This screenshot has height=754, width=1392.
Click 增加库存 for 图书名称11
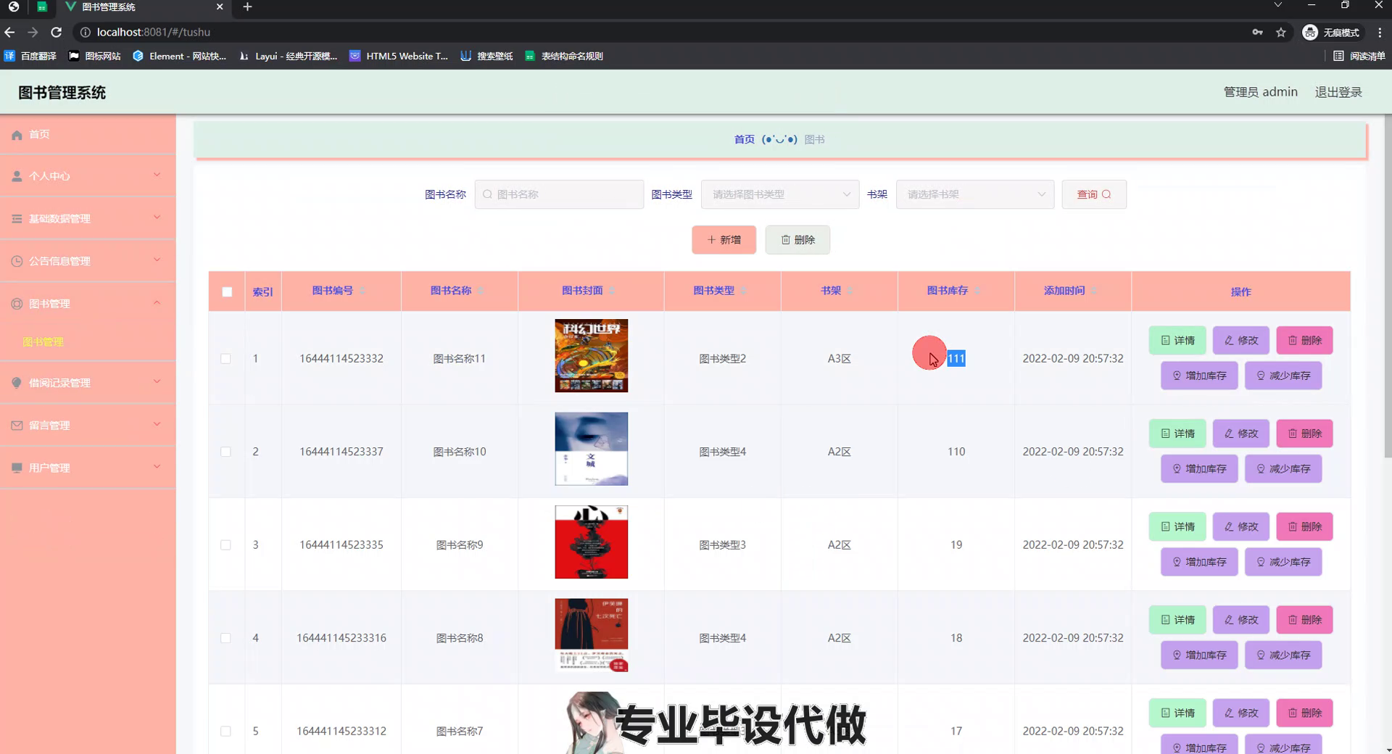(1199, 376)
